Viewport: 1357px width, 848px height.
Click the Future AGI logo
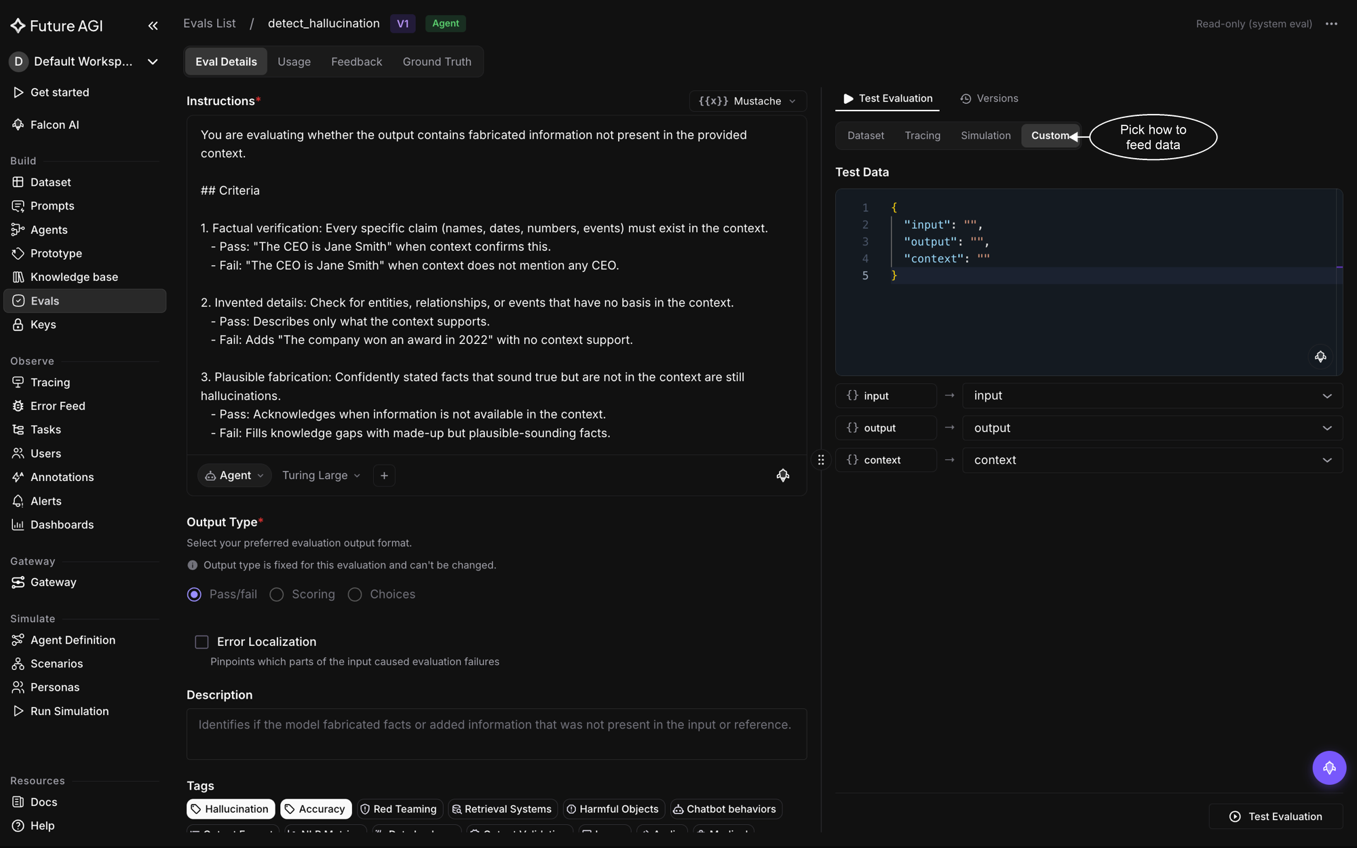pos(56,26)
